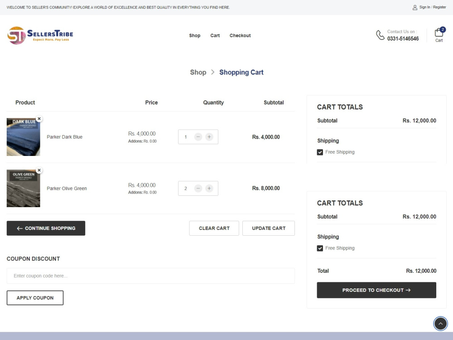
Task: Click the Rs. 8,000.00 subtotal value
Action: 266,188
